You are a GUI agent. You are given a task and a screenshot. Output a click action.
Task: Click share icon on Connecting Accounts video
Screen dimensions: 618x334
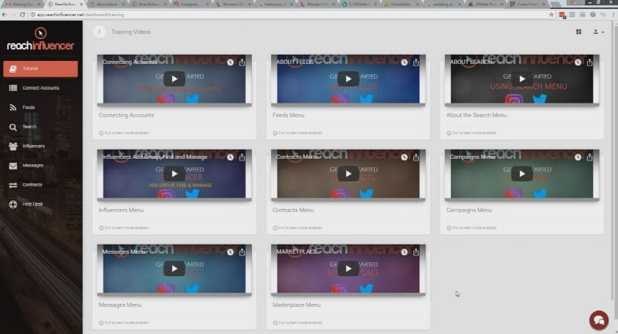(x=242, y=62)
